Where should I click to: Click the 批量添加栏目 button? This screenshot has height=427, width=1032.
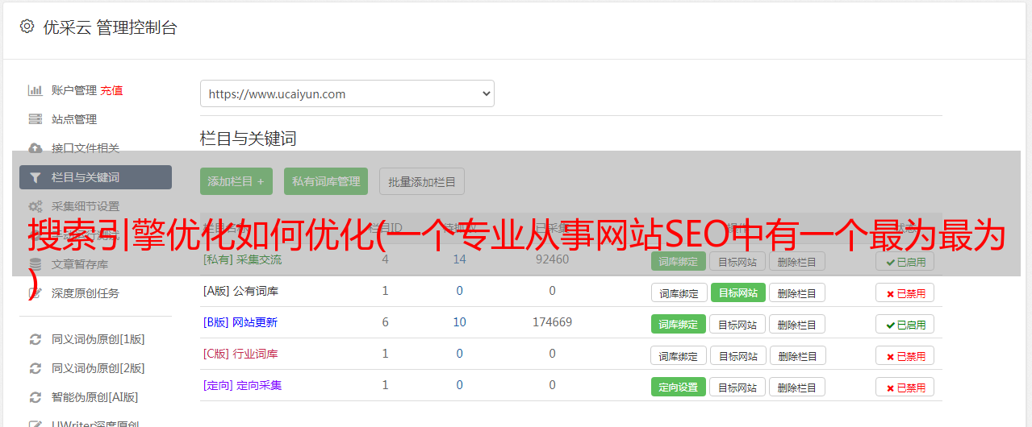pos(422,181)
